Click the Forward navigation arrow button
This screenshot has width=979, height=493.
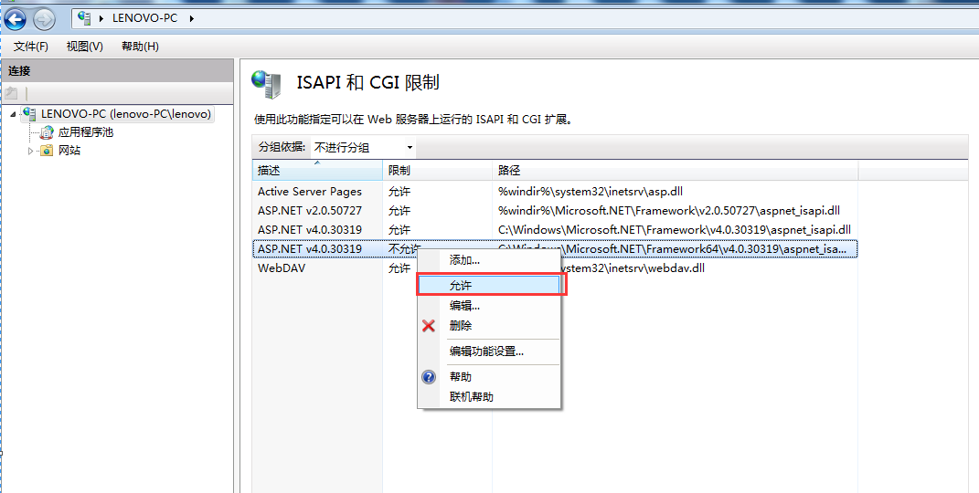[43, 18]
